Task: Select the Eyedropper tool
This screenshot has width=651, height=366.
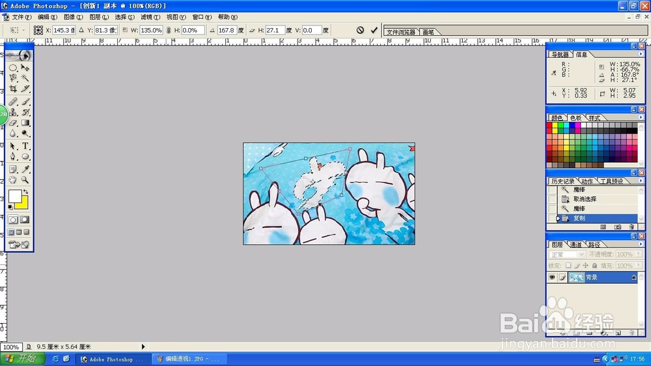Action: [25, 169]
